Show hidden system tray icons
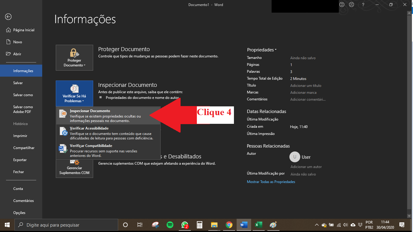This screenshot has height=232, width=413. [x=317, y=225]
